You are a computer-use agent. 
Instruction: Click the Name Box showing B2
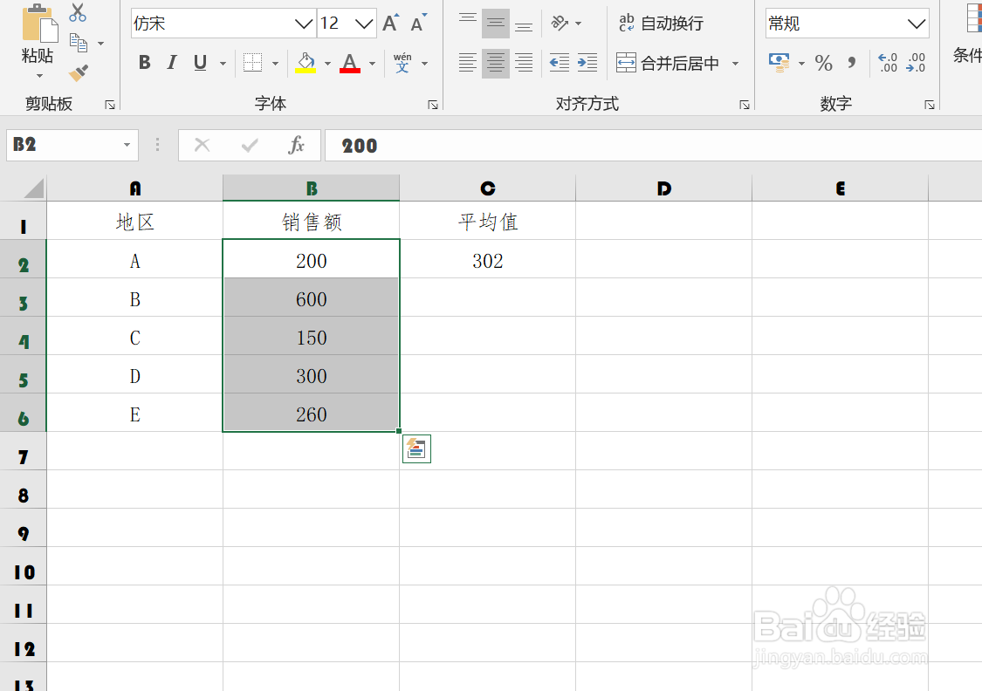coord(72,145)
